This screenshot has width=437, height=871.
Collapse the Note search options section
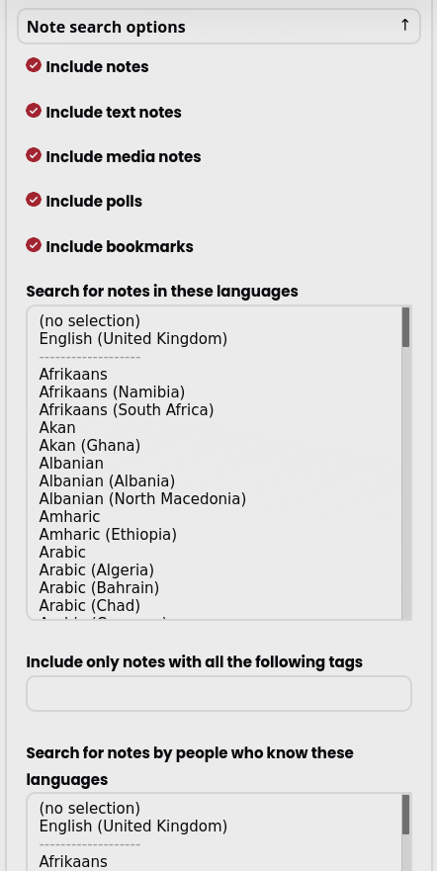pyautogui.click(x=218, y=27)
